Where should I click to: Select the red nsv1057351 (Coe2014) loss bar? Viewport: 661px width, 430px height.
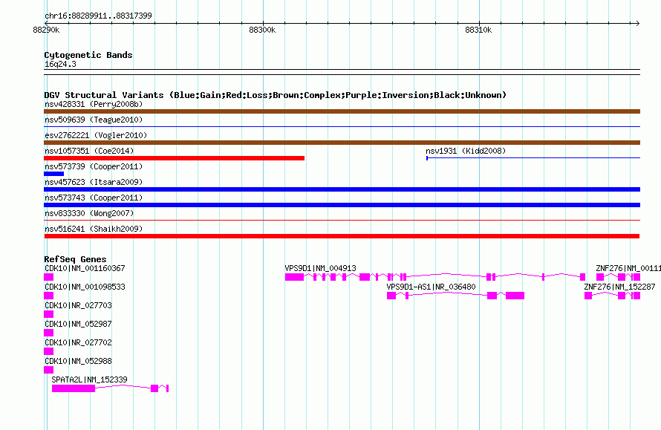[x=174, y=158]
